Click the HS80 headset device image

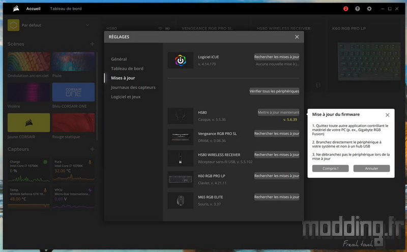tap(181, 116)
